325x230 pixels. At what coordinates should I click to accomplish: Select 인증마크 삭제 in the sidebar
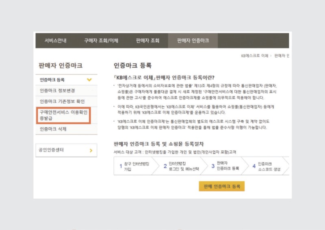[x=53, y=129]
